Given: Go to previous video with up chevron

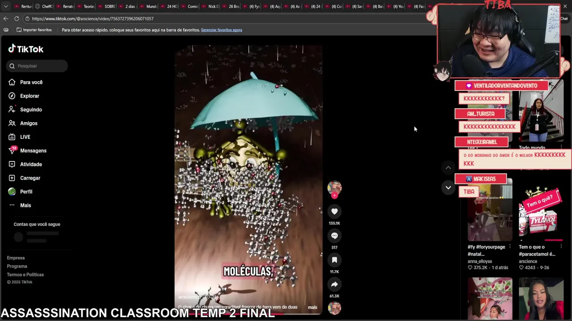Looking at the screenshot, I should 448,168.
